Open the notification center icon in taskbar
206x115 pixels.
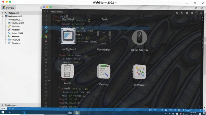(200, 114)
